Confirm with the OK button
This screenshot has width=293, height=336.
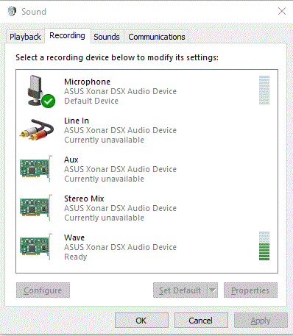click(141, 321)
